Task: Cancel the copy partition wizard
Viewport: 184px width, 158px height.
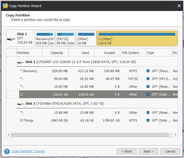Action: [x=170, y=151]
